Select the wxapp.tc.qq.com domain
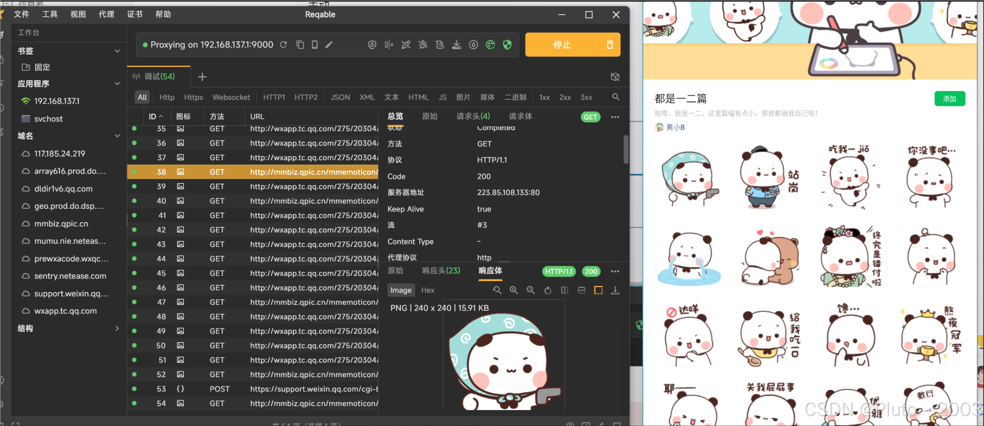984x426 pixels. click(x=65, y=311)
